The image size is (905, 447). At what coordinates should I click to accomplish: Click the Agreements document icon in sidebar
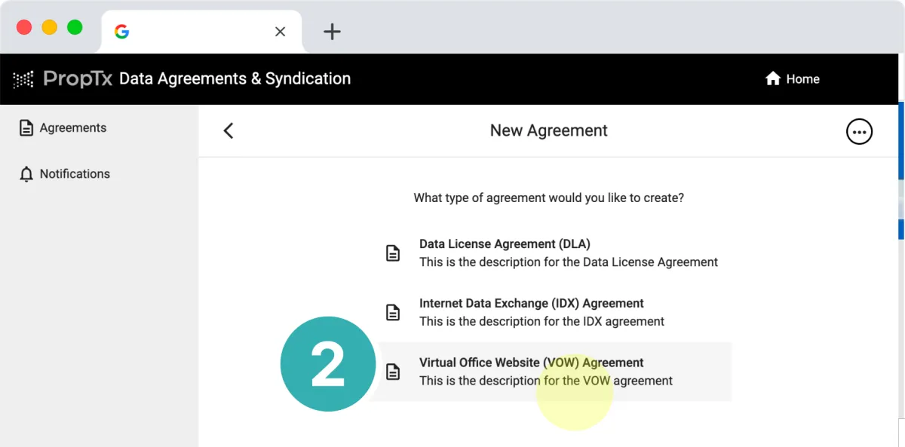pyautogui.click(x=26, y=128)
